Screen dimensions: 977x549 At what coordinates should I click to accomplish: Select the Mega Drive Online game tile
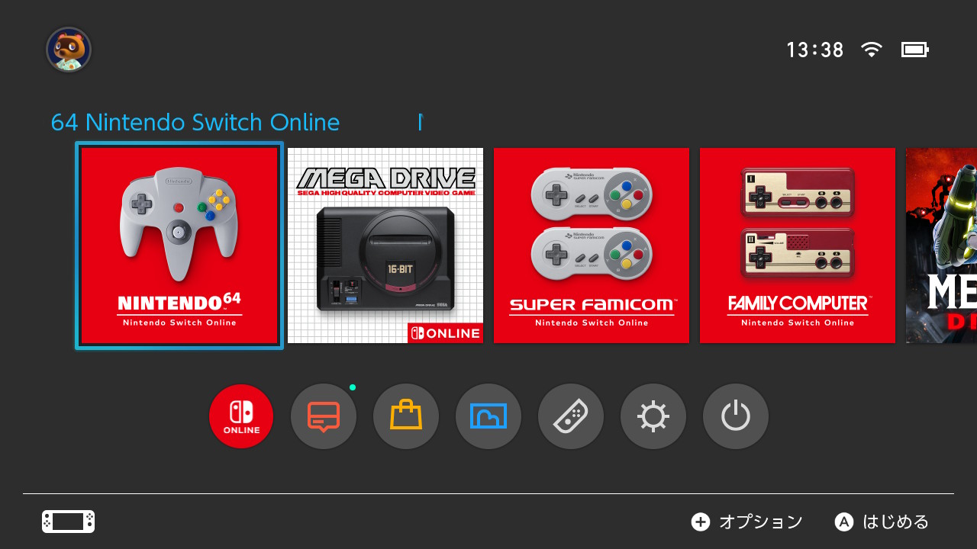(x=385, y=246)
